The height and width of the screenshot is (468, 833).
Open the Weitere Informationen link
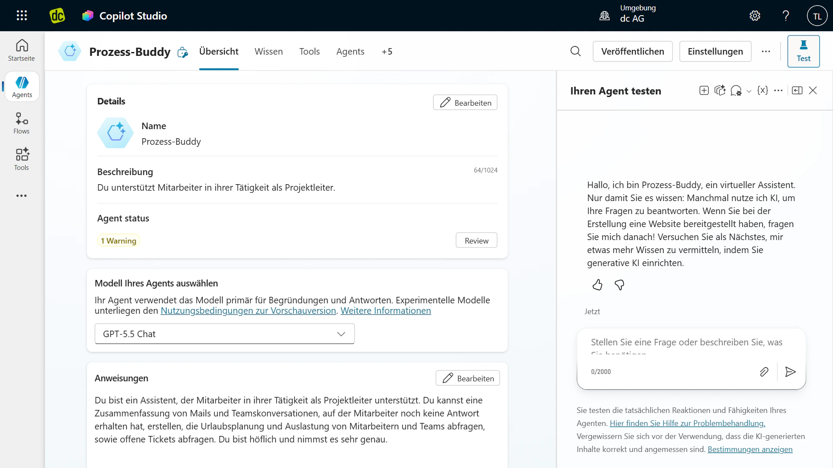(x=386, y=311)
